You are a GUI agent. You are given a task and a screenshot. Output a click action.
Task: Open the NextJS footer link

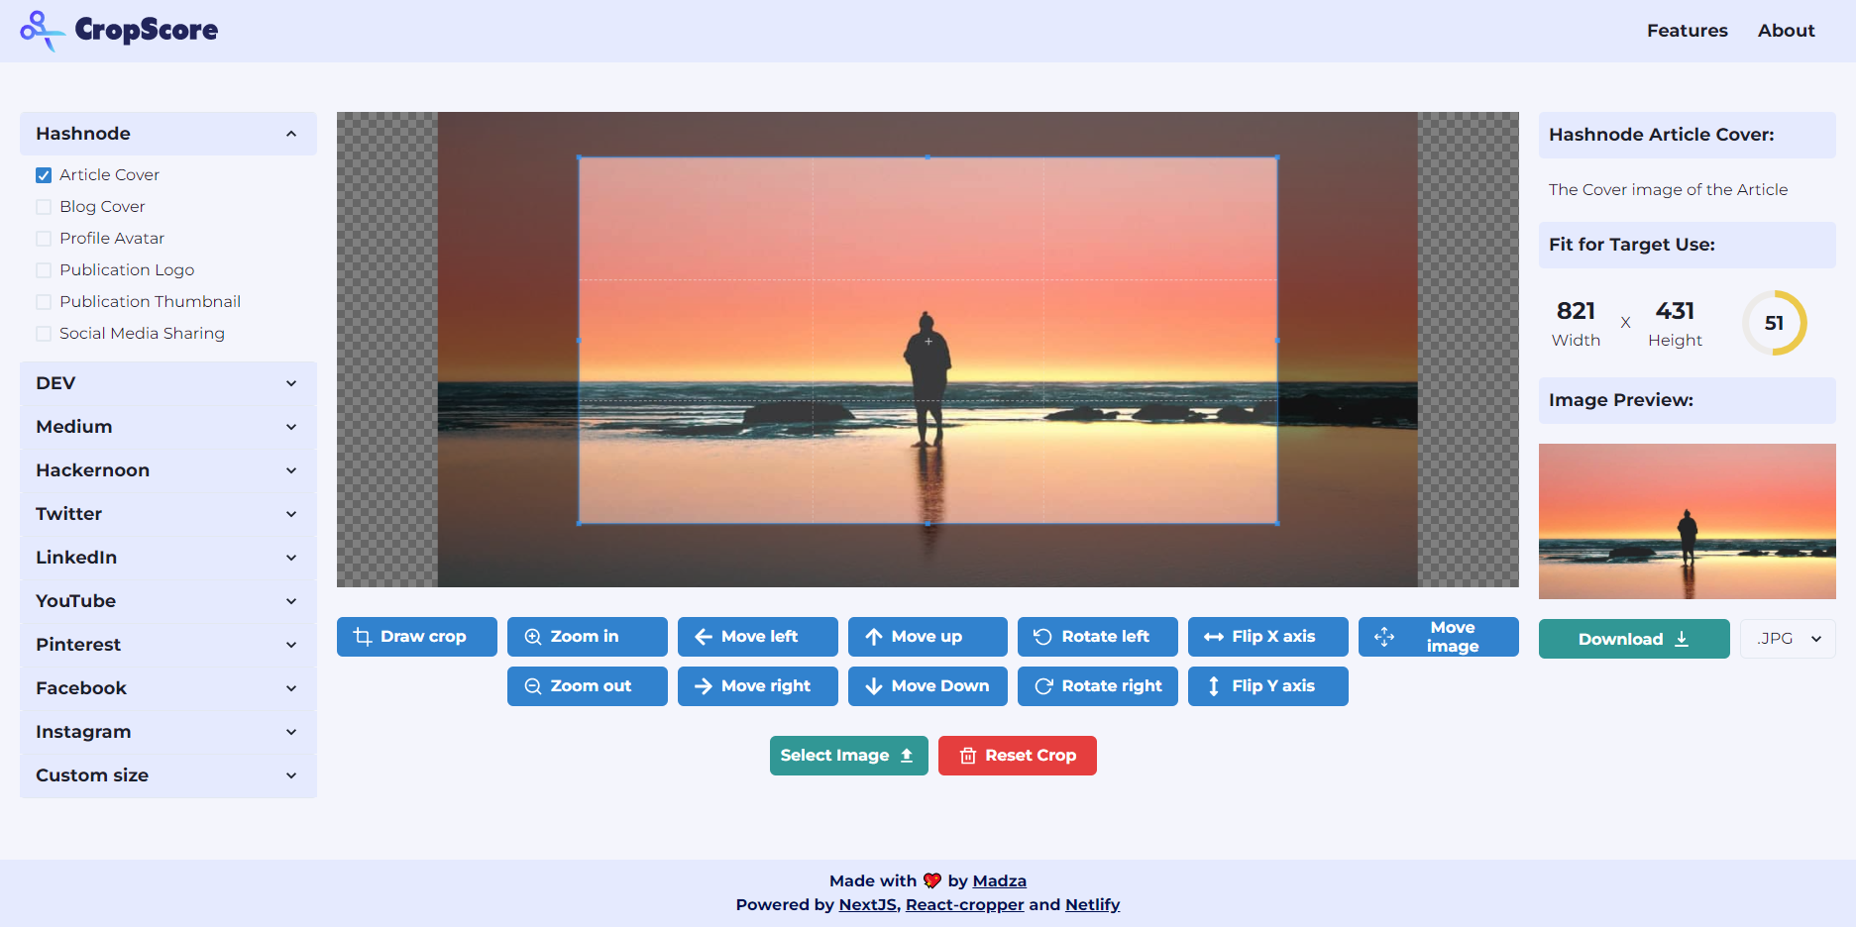[867, 904]
